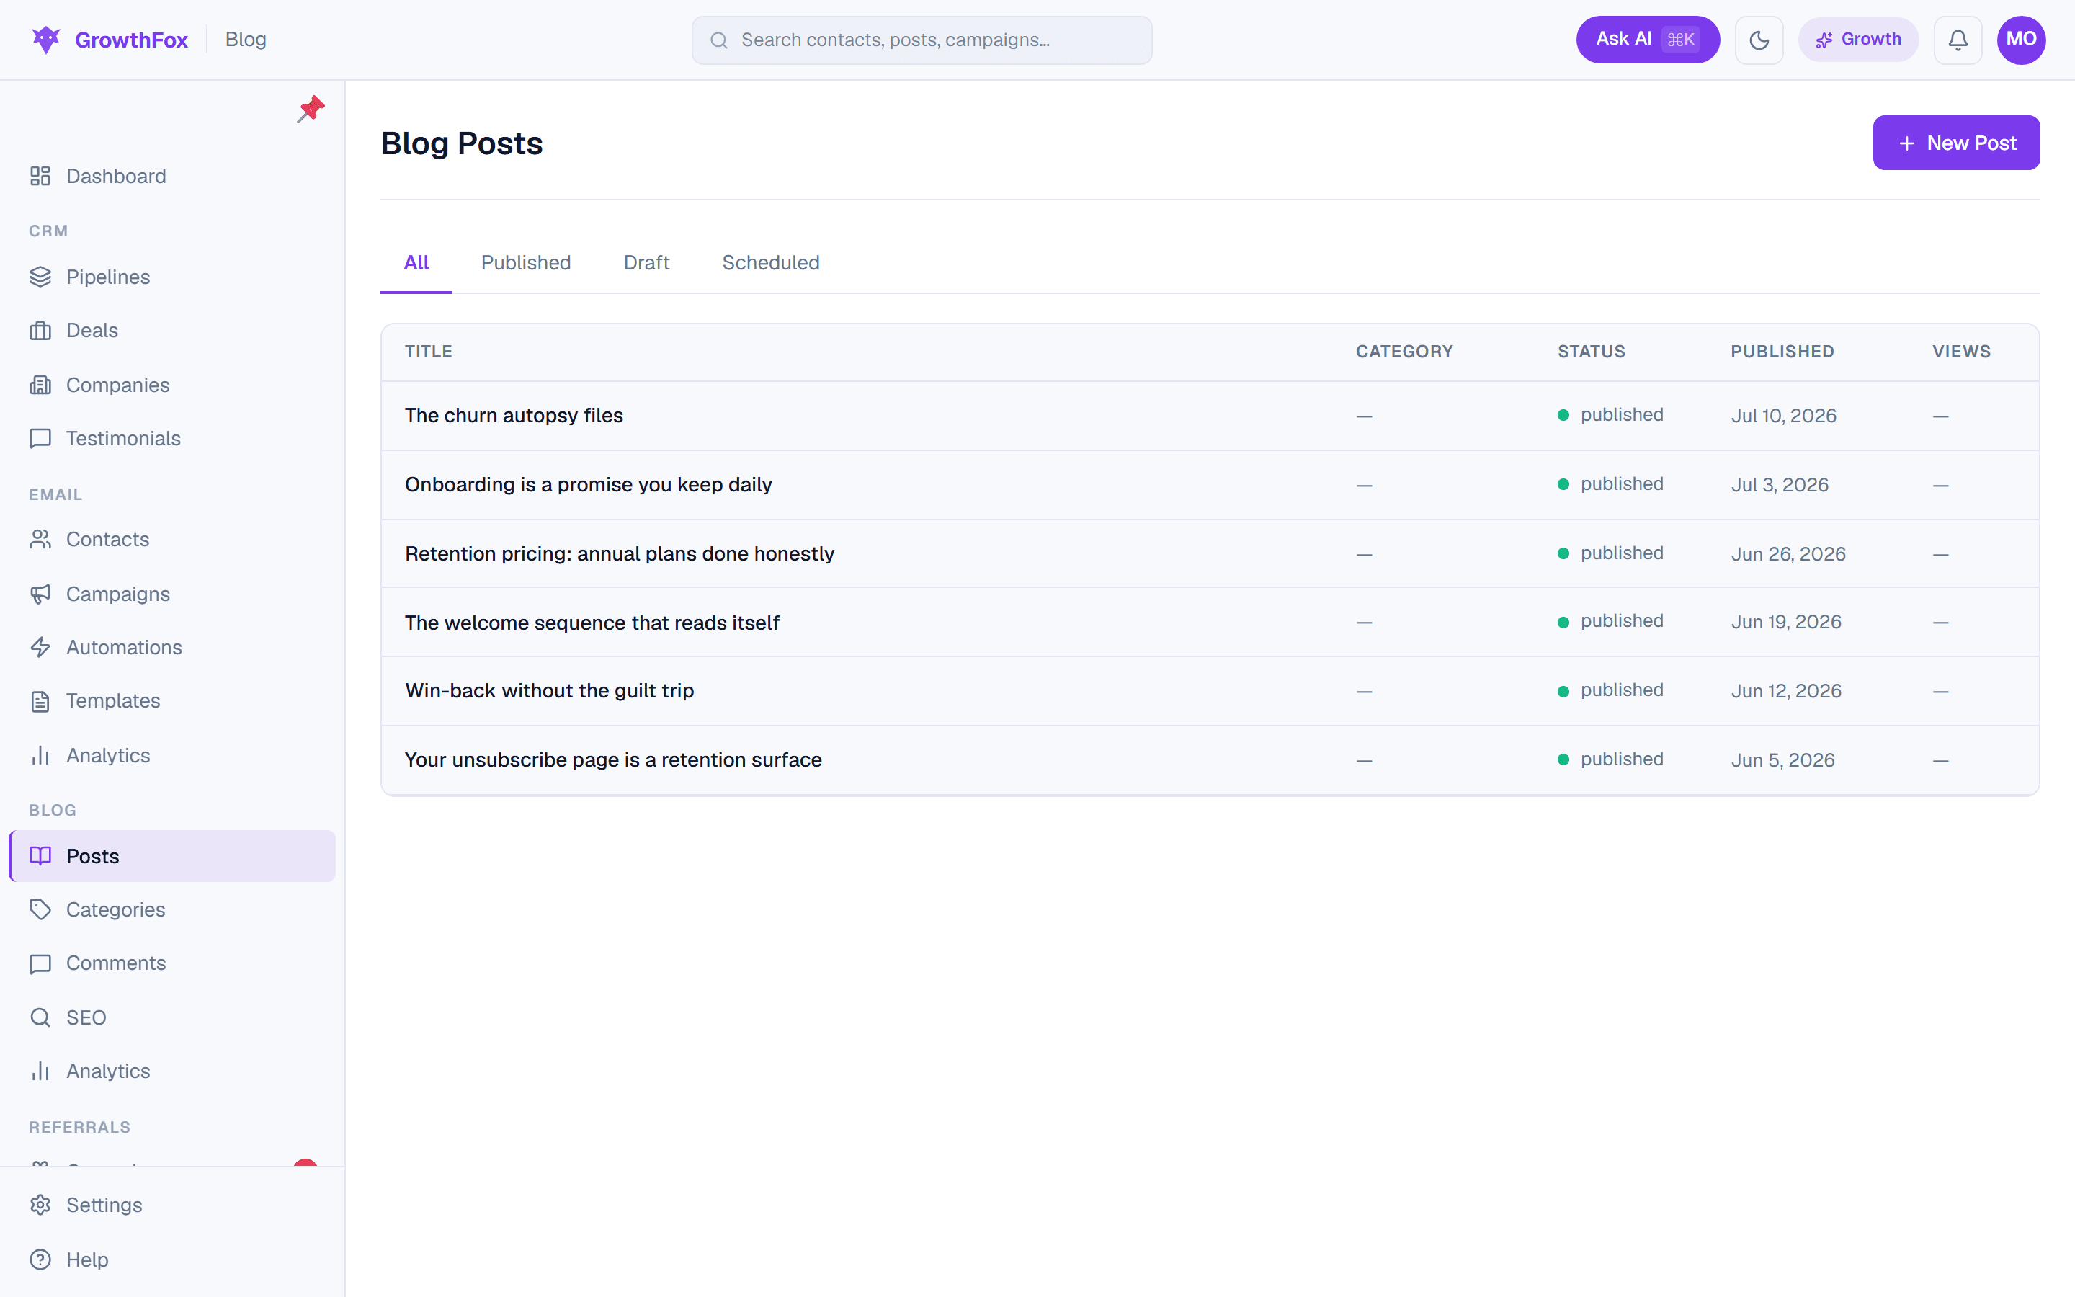Open Testimonials in the sidebar
This screenshot has width=2075, height=1297.
click(x=172, y=438)
